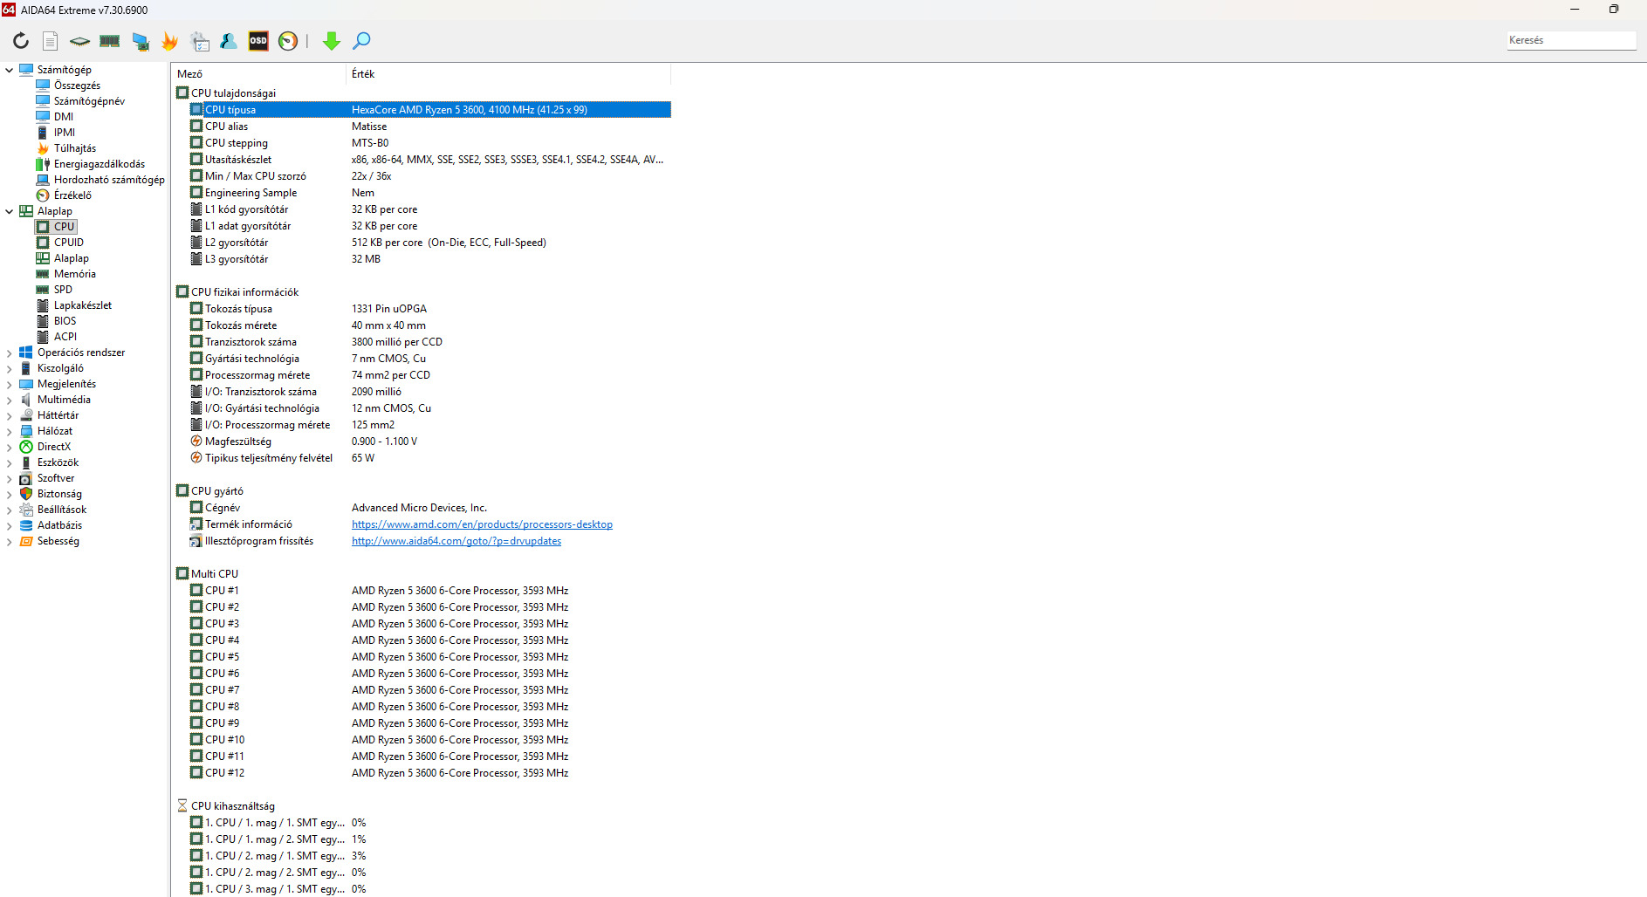Expand the DirectX tree node
Screen dimensions: 1647x897
coord(10,447)
